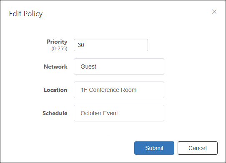The width and height of the screenshot is (226, 163).
Task: Click the Location label
Action: [x=55, y=90]
